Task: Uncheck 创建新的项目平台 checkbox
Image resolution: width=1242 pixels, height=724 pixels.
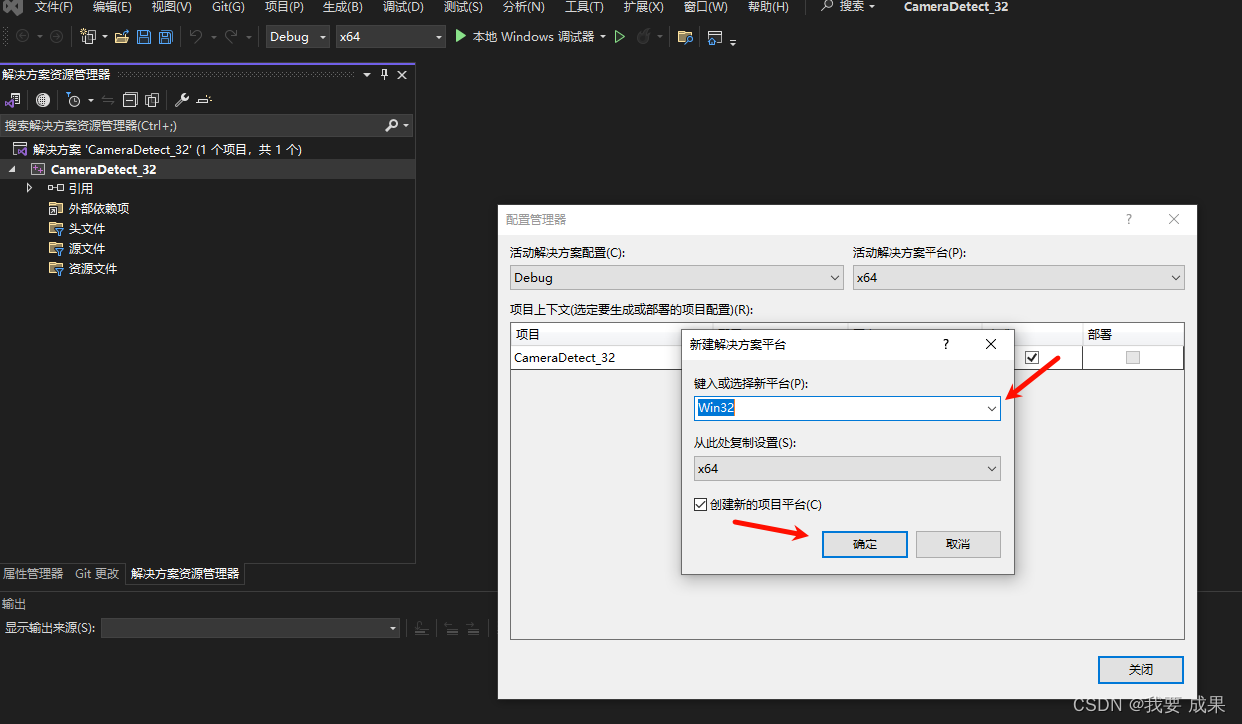Action: [700, 505]
